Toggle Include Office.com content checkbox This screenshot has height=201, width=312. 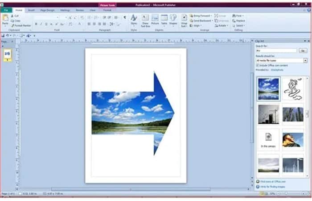[257, 65]
